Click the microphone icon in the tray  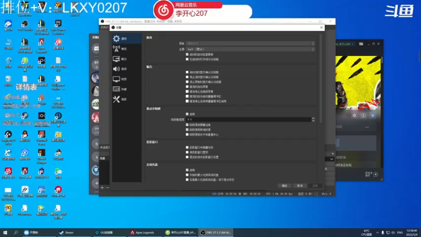click(383, 232)
